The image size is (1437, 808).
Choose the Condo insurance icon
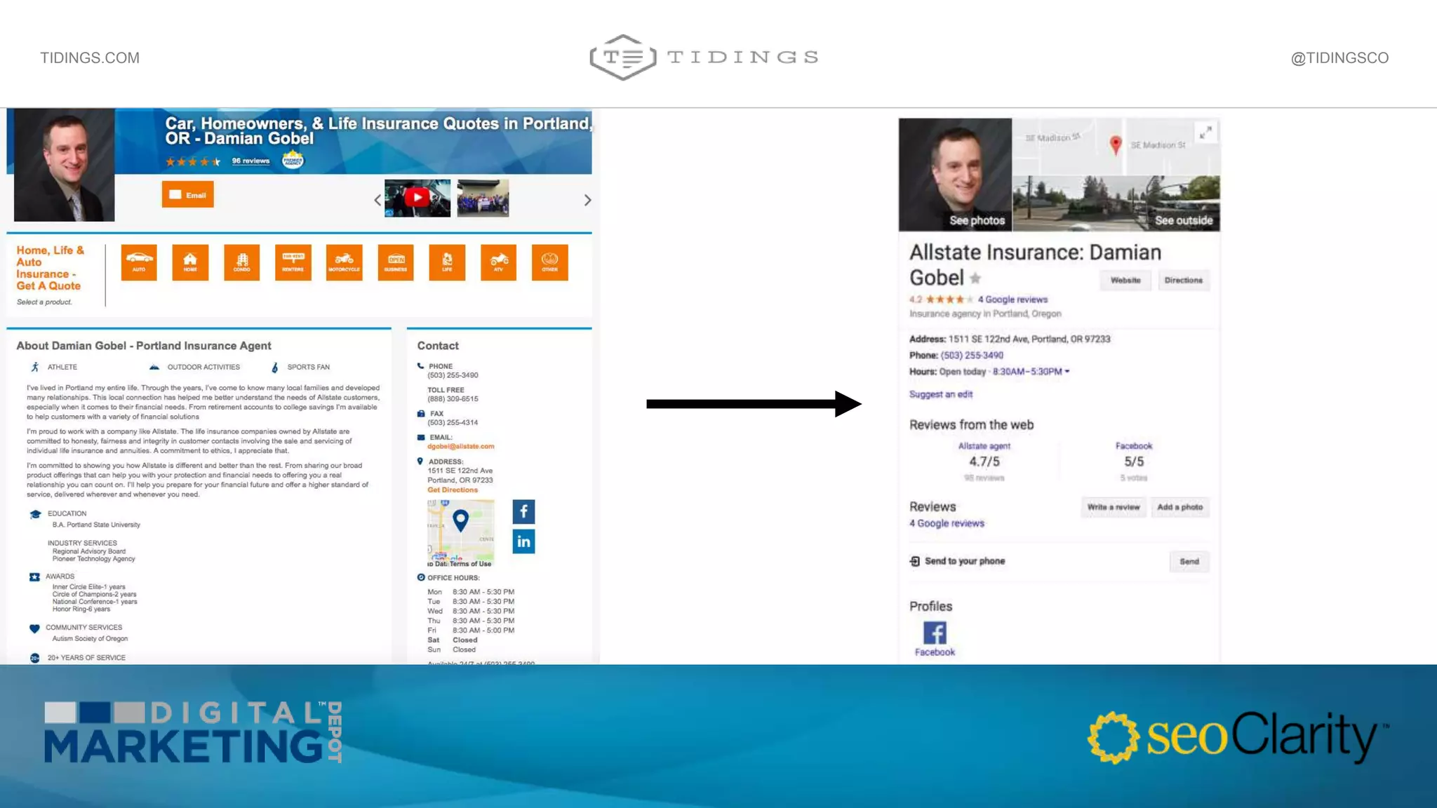point(241,262)
